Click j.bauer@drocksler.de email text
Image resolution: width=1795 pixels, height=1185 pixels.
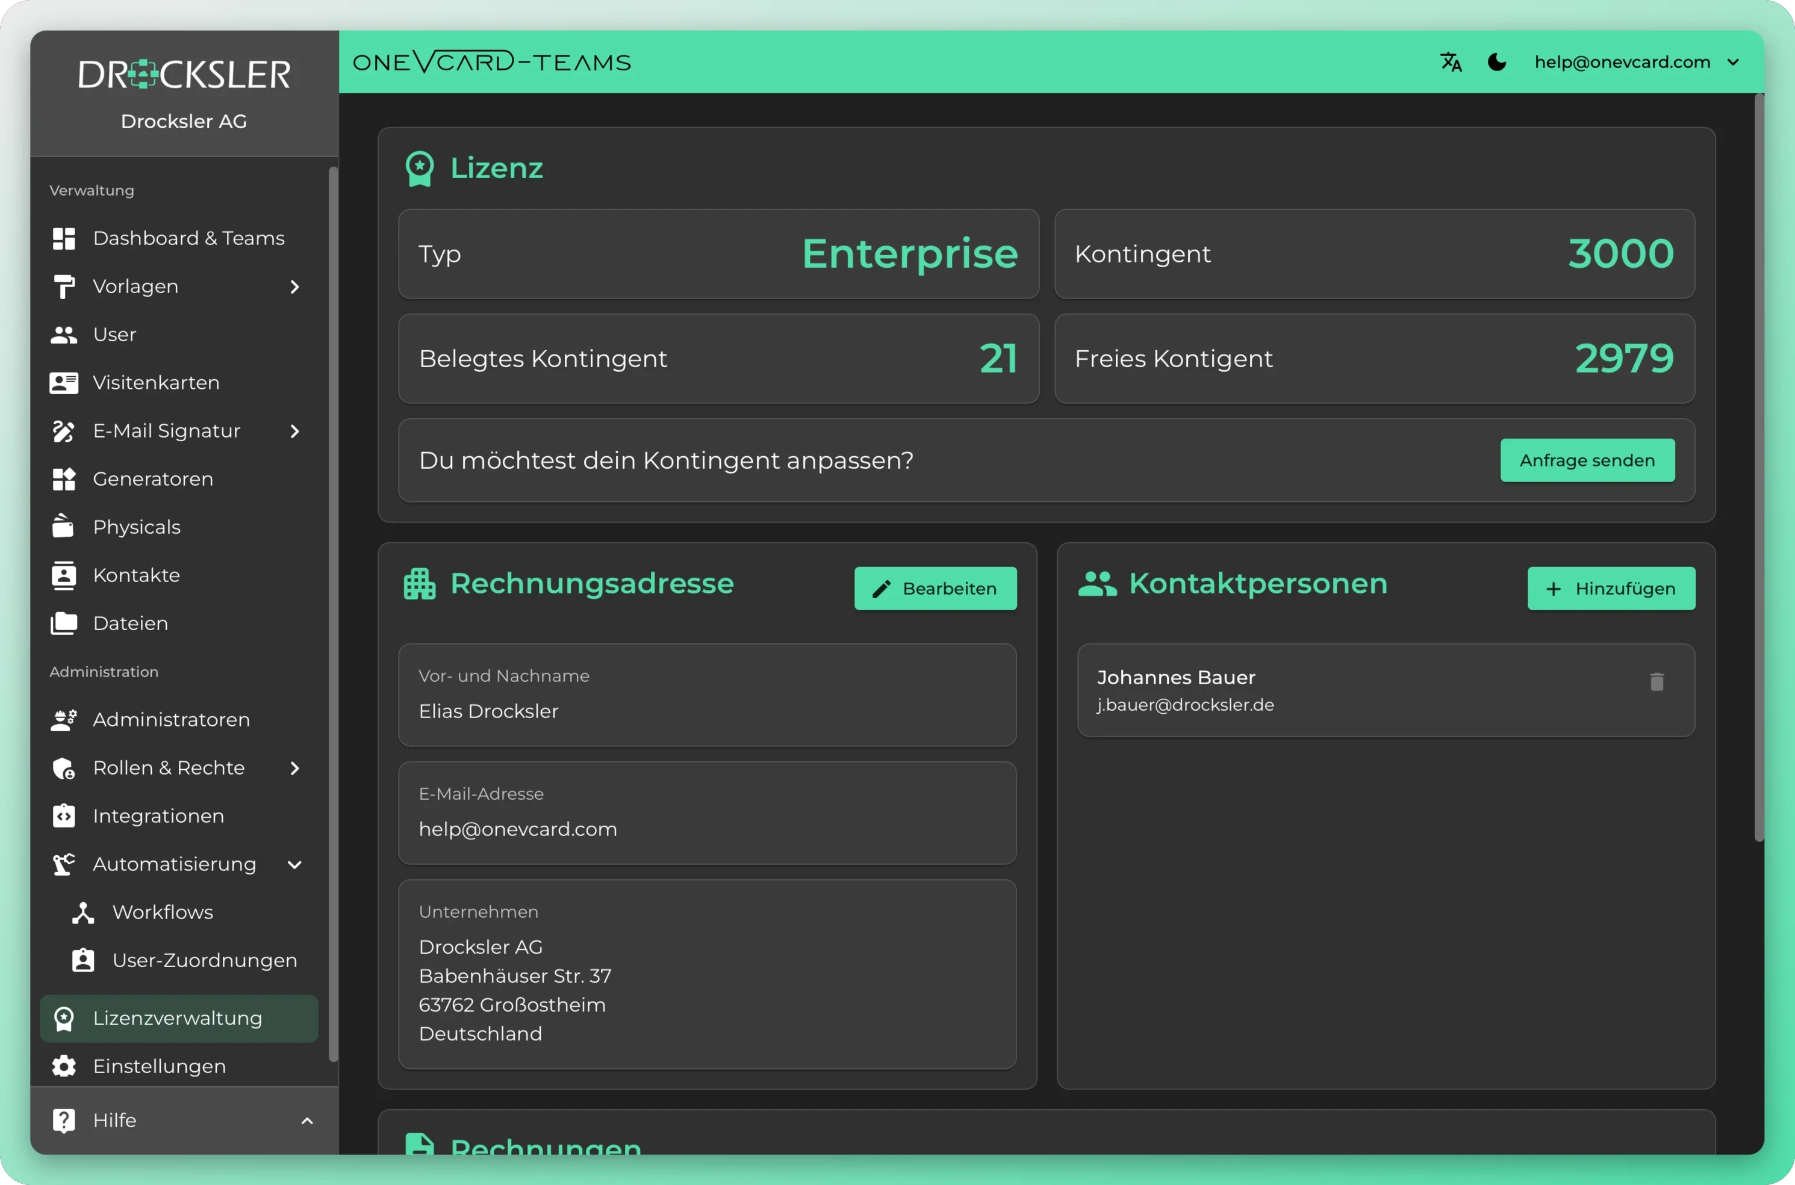coord(1185,705)
